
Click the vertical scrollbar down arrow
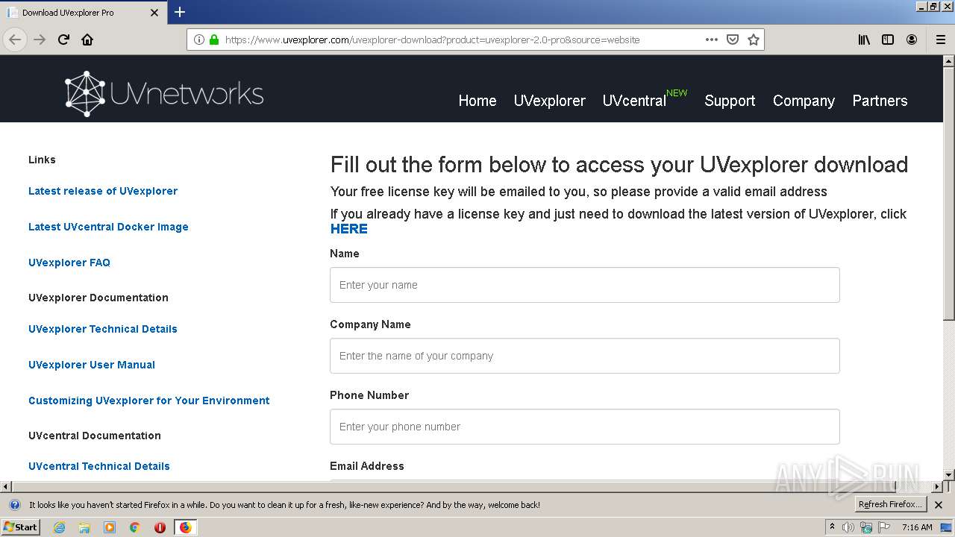[949, 475]
